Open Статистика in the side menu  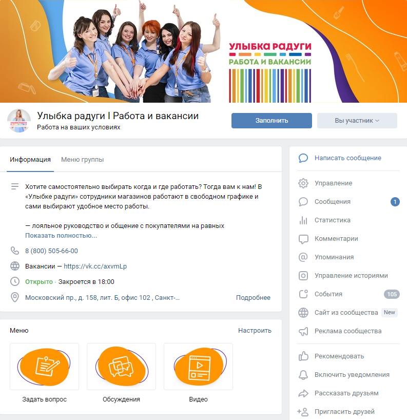[333, 220]
